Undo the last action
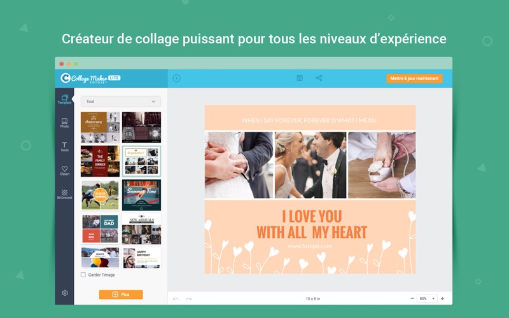The width and height of the screenshot is (509, 318). point(176,298)
